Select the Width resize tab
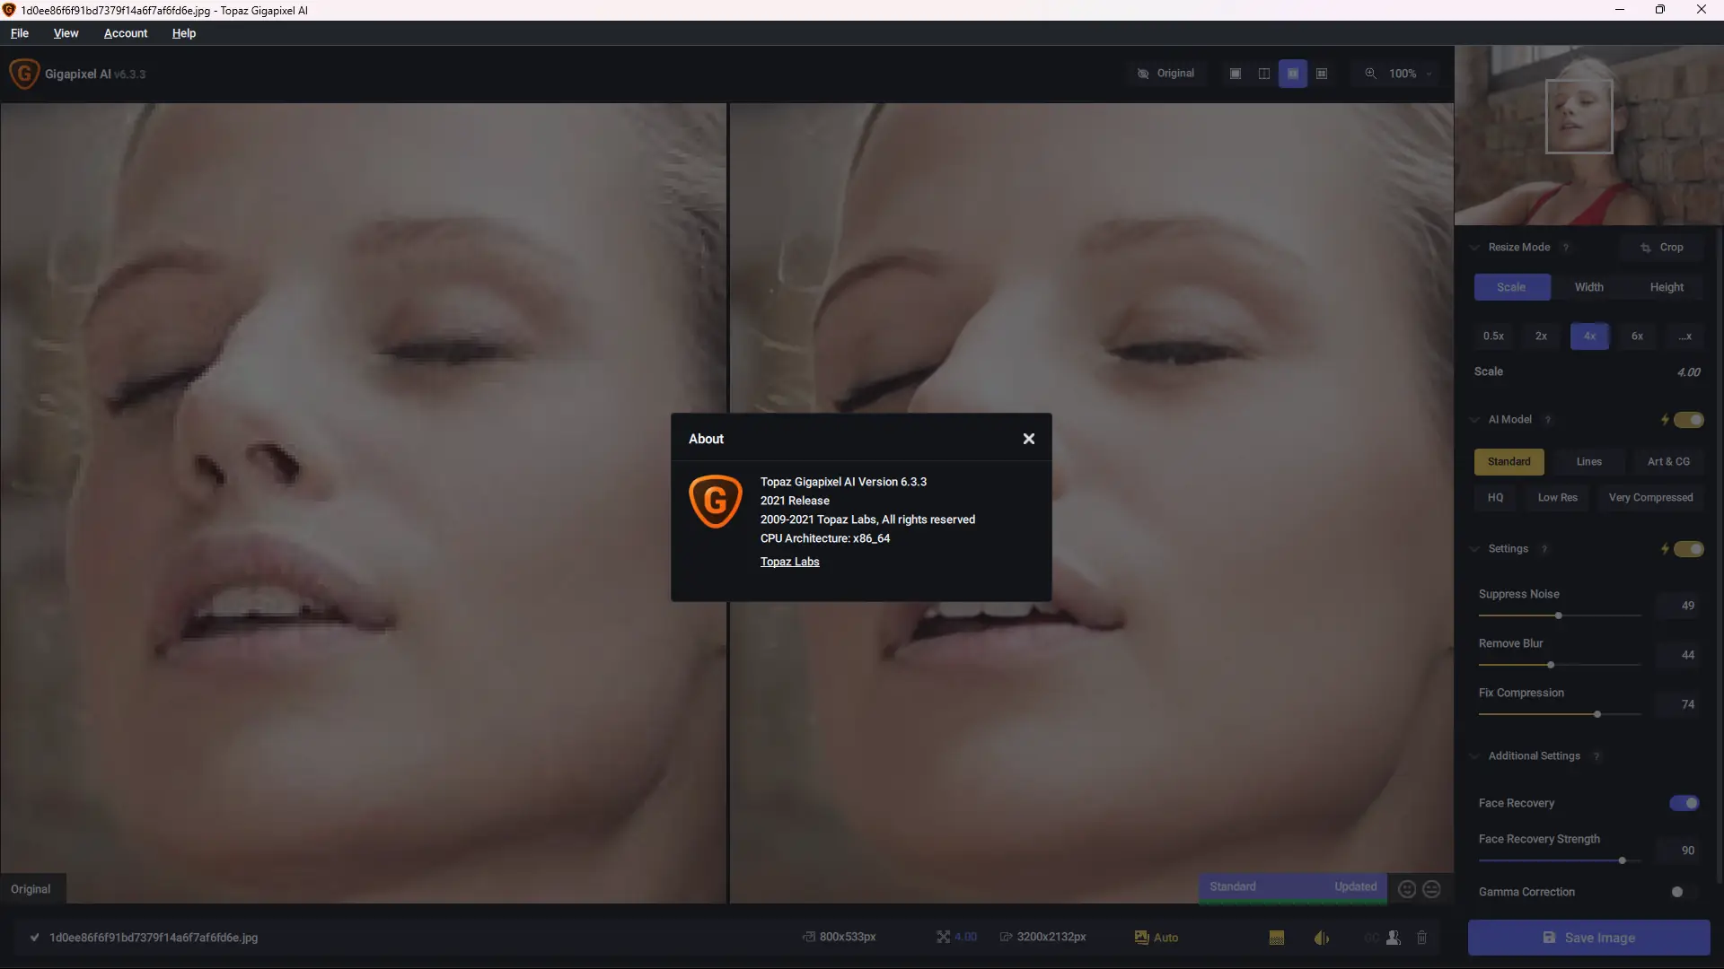Screen dimensions: 1724x969 (x=1588, y=287)
